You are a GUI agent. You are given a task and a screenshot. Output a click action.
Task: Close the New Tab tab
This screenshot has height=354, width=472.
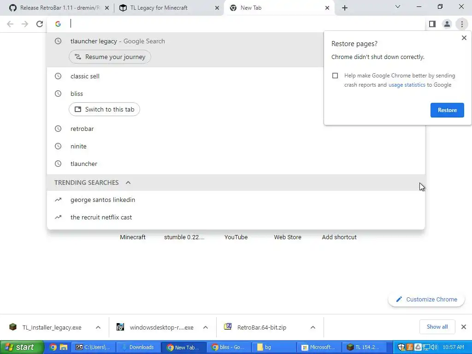click(327, 8)
